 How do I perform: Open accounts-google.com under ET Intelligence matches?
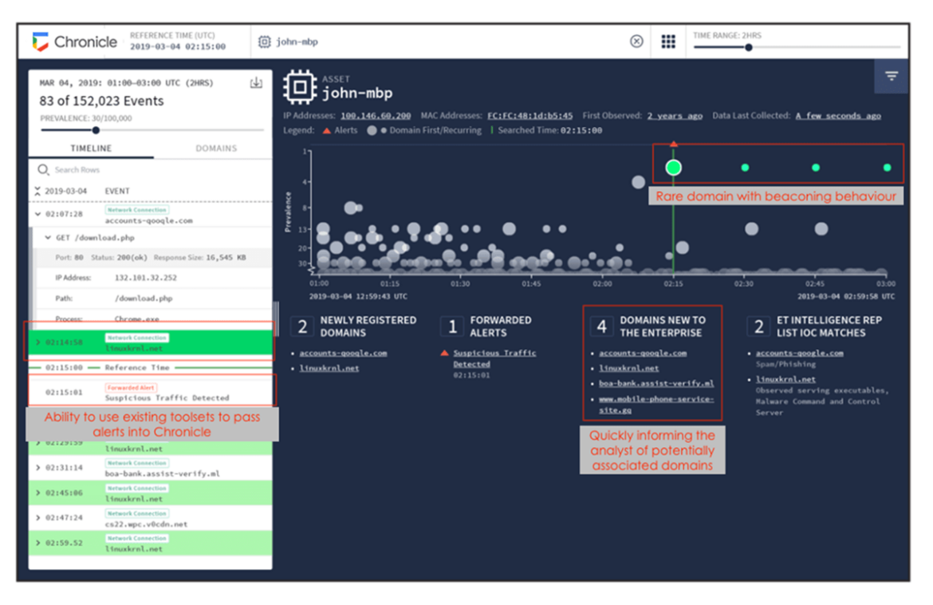[800, 353]
